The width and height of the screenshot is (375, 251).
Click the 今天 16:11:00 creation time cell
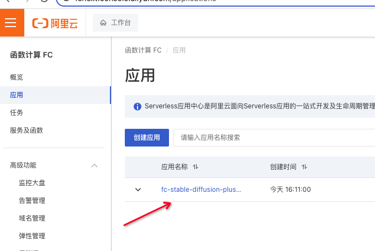[291, 190]
